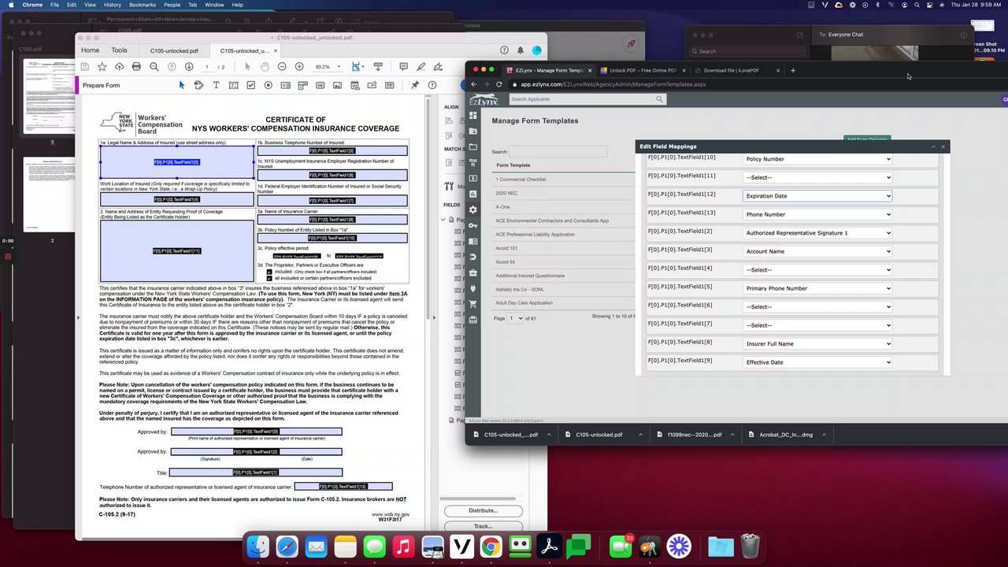Click the pin toolbar icon in Prepare Form
This screenshot has height=567, width=1008.
[415, 85]
